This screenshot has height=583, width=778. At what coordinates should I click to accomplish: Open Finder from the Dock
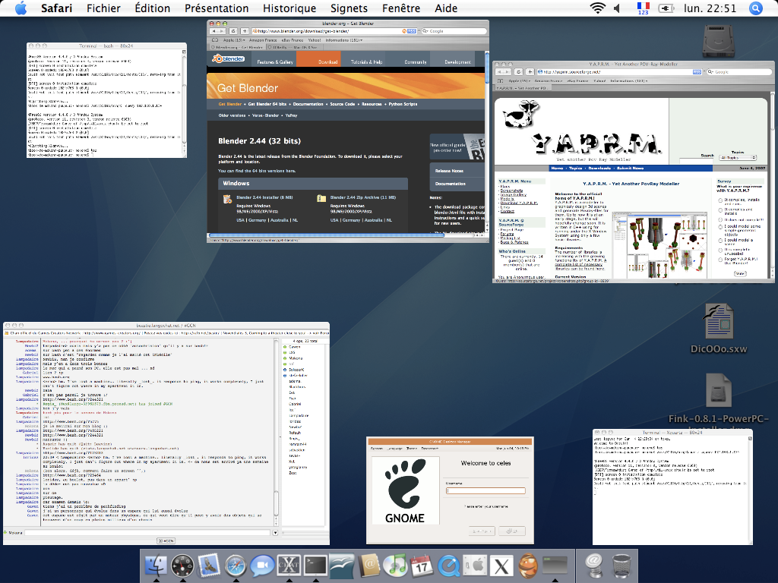click(155, 566)
